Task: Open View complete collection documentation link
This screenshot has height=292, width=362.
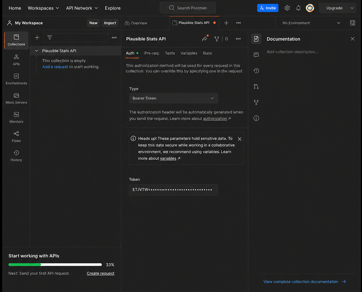Action: [x=304, y=282]
